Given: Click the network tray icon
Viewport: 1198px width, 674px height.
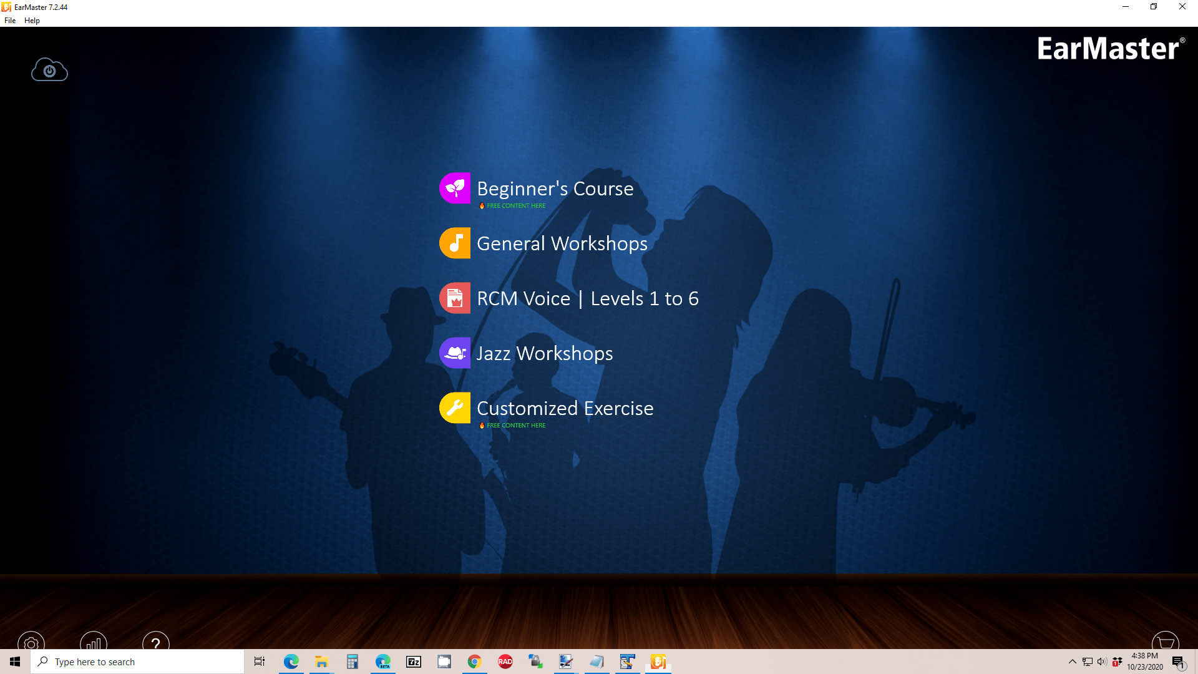Looking at the screenshot, I should (1087, 662).
